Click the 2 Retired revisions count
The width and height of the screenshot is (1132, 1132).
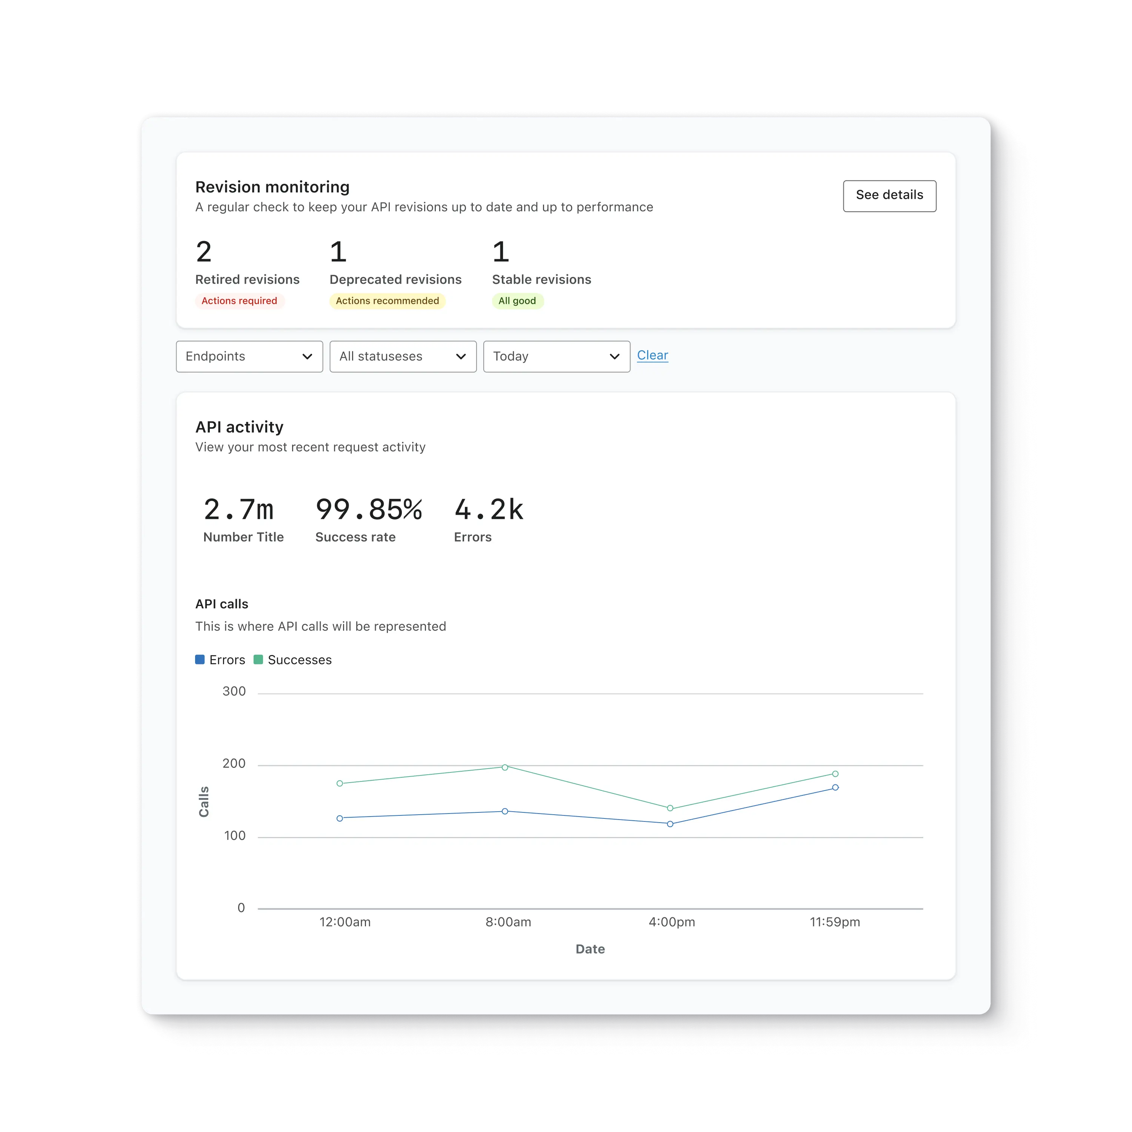pyautogui.click(x=204, y=252)
